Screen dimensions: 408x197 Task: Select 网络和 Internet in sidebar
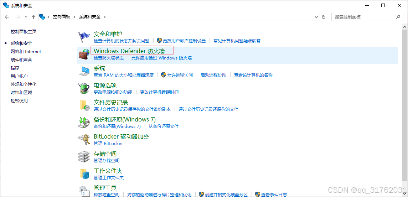(x=26, y=52)
